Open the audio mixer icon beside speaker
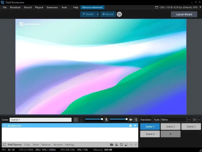 [136, 119]
